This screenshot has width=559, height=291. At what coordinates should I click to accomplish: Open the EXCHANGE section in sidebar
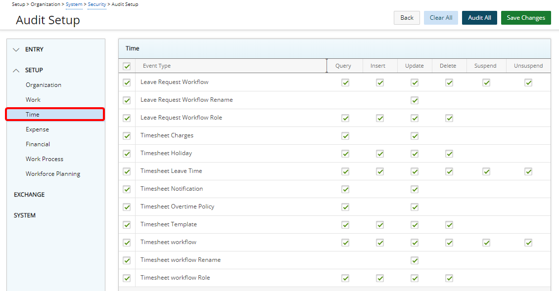pos(29,195)
